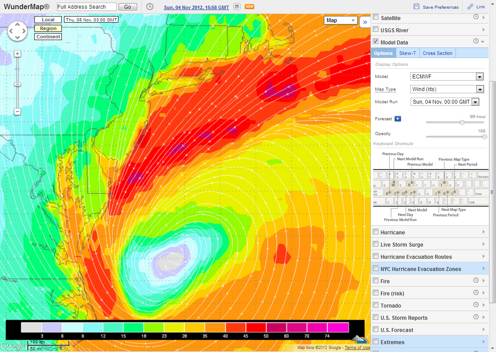Screen dimensions: 496x352
Task: Open the Sun, 04 Nov 2012 date link
Action: (196, 7)
